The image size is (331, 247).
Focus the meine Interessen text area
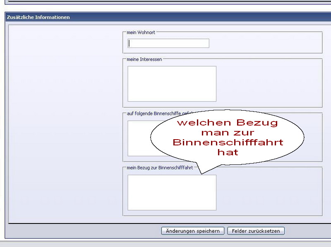point(172,83)
